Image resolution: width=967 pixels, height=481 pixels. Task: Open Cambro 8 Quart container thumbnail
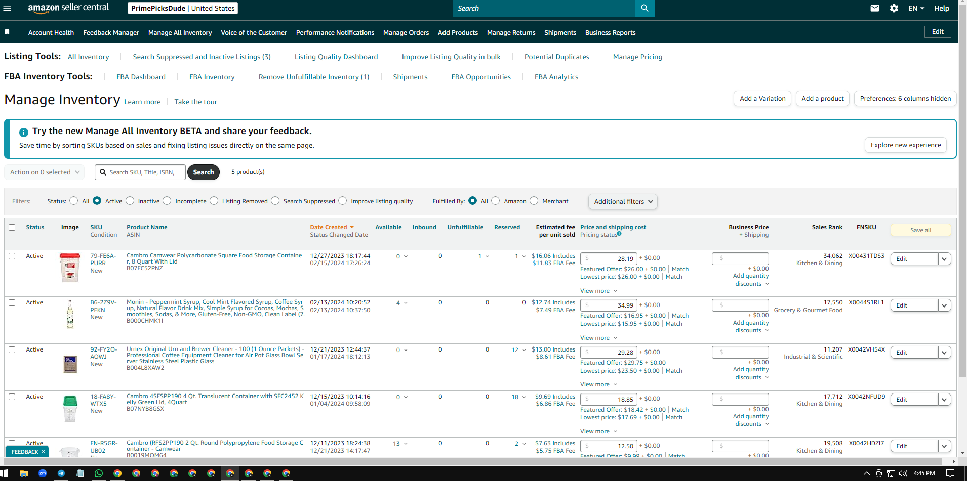click(70, 268)
